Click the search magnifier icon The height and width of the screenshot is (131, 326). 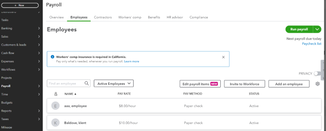click(x=87, y=83)
